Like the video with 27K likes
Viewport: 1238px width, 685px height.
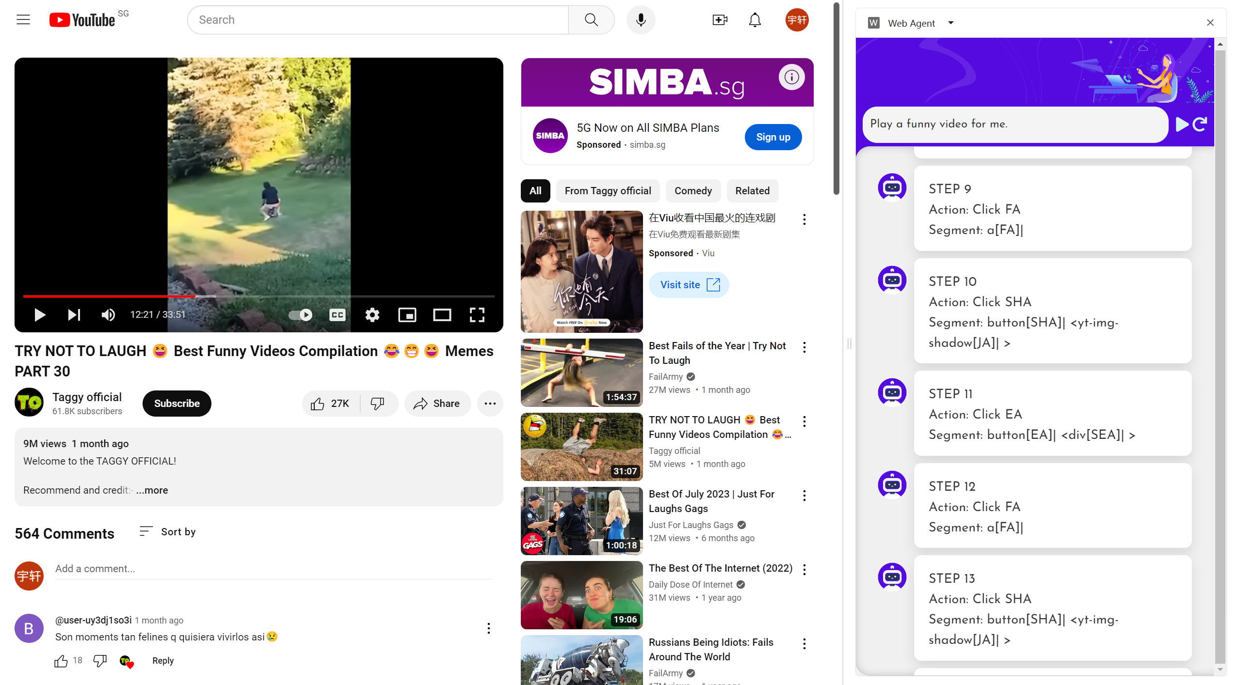click(331, 404)
